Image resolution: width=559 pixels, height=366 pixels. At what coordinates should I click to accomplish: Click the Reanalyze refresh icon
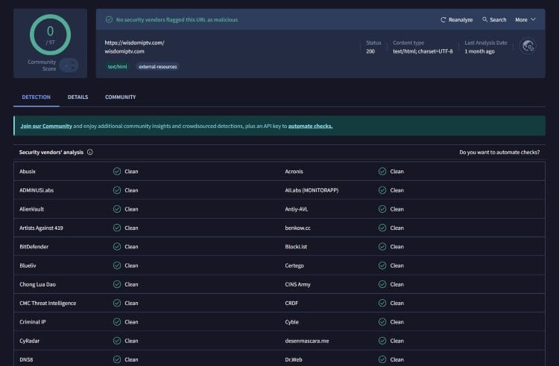click(443, 20)
